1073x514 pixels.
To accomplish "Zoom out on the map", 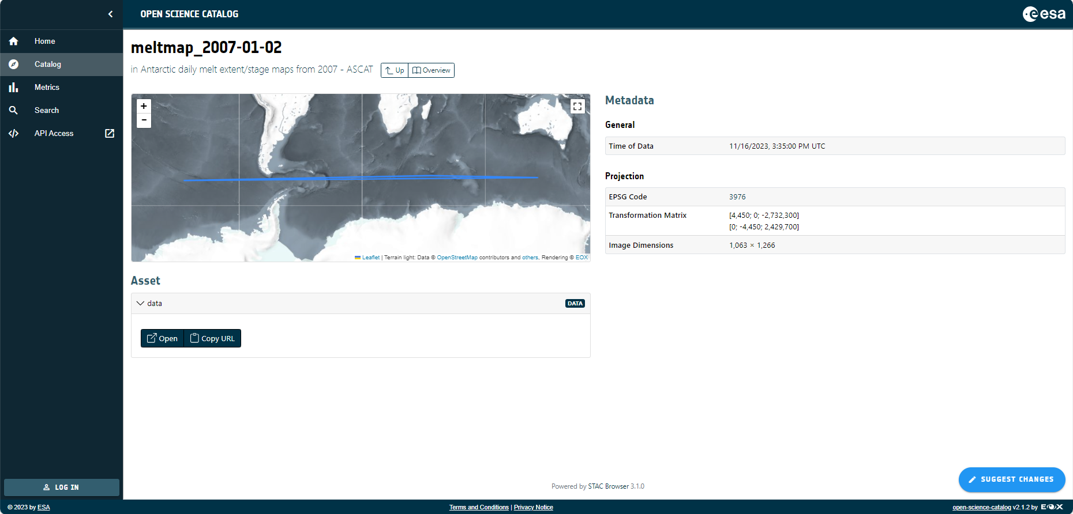I will [x=144, y=120].
